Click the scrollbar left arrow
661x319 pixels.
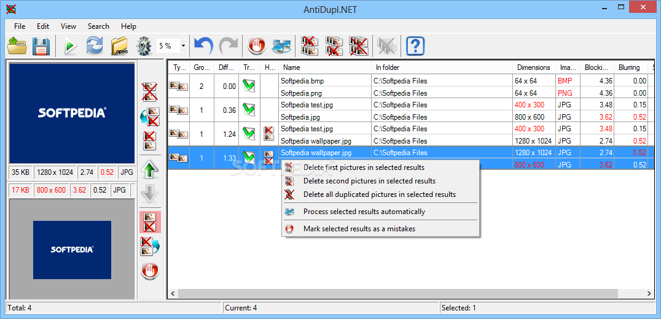pos(173,293)
